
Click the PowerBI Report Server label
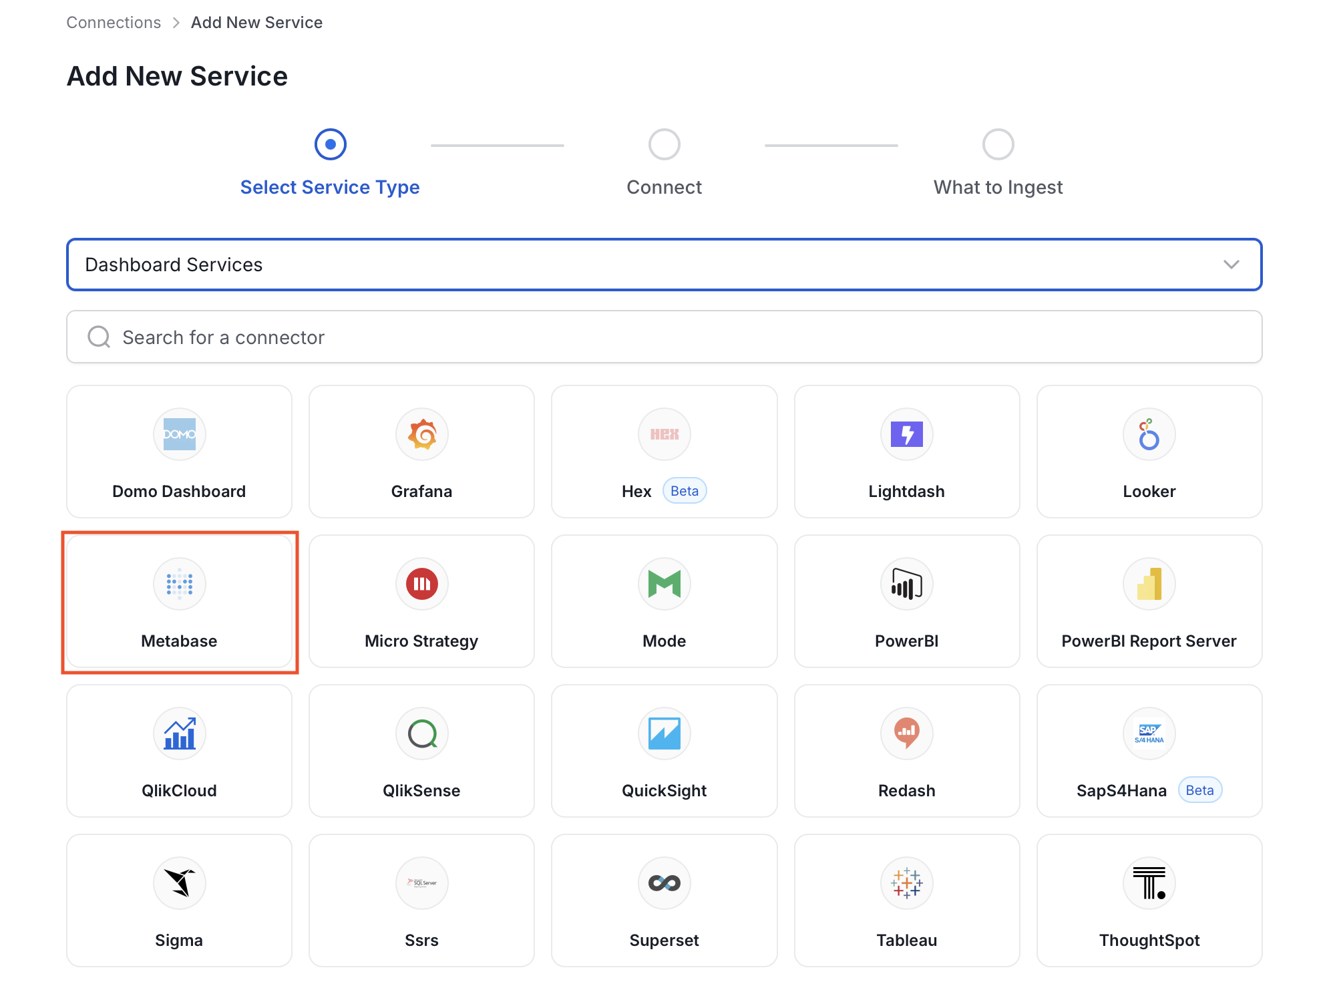coord(1149,641)
